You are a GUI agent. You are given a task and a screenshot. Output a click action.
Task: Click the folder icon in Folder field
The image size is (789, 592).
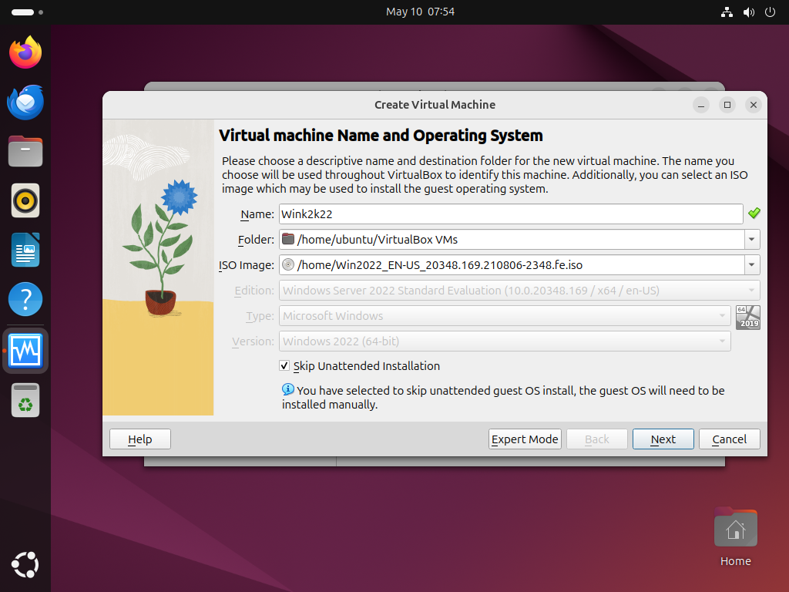tap(288, 239)
